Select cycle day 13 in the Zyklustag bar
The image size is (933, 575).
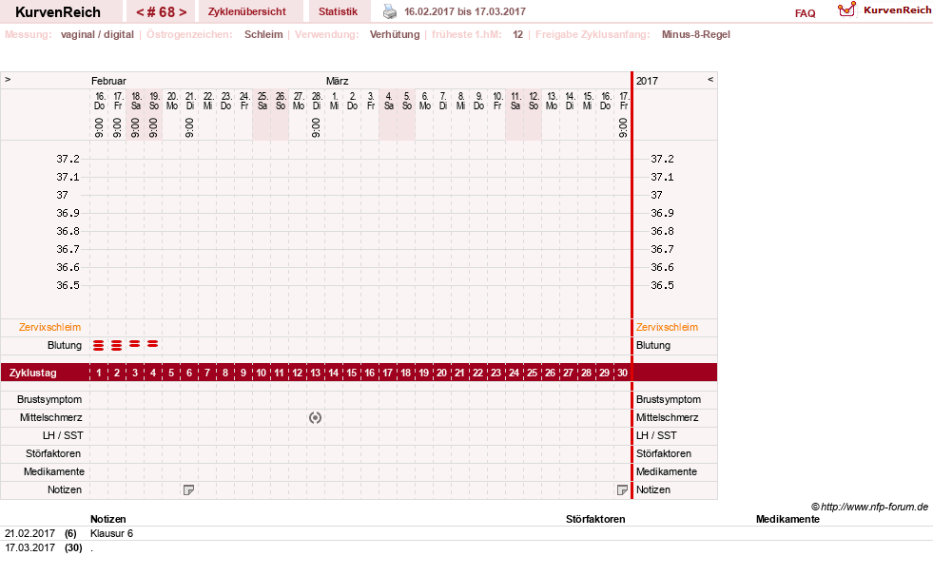pos(316,373)
